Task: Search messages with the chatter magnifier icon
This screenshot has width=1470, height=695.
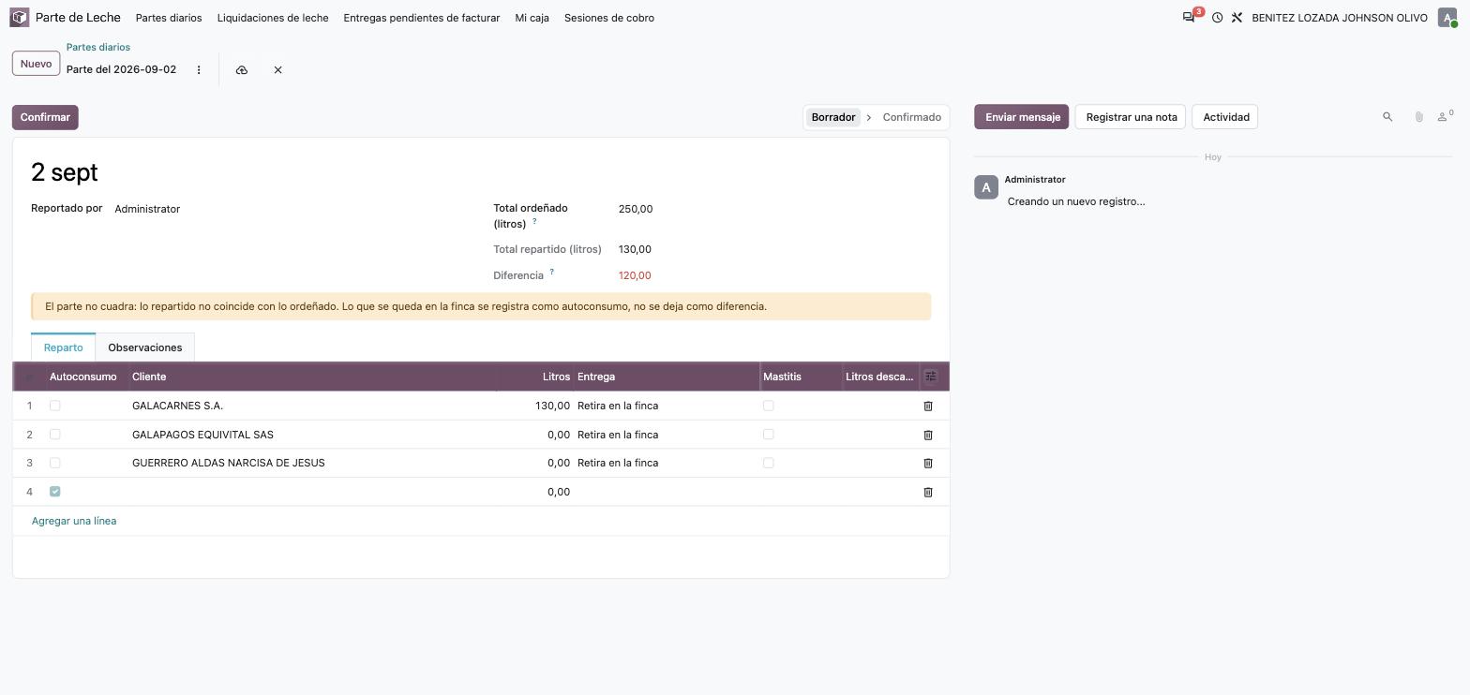Action: (x=1387, y=117)
